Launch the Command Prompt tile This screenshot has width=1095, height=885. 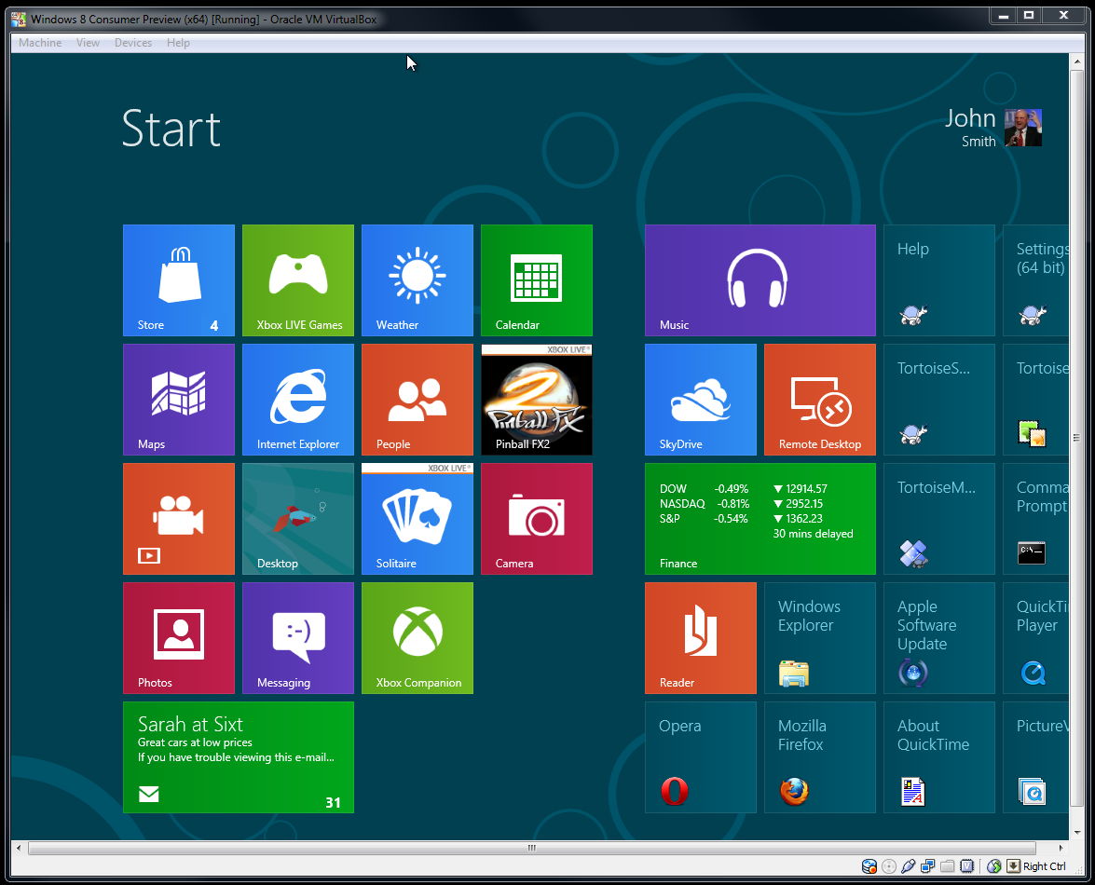click(x=1036, y=519)
